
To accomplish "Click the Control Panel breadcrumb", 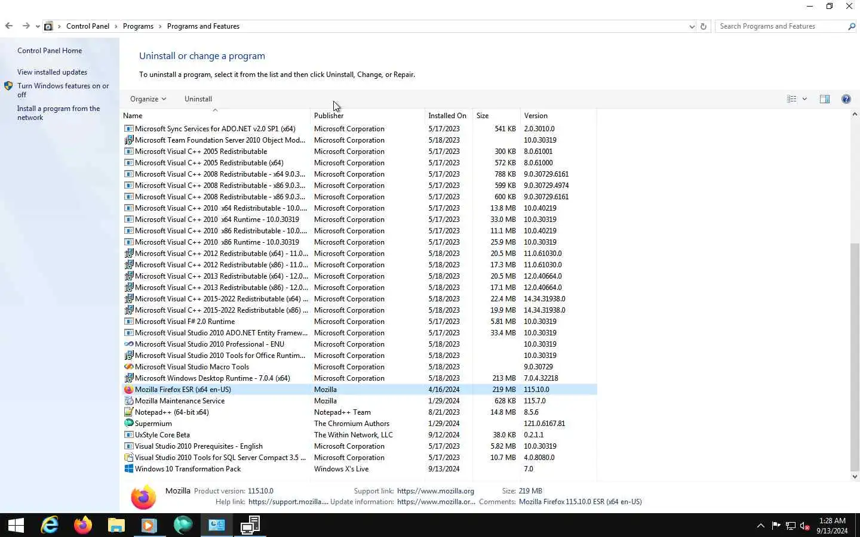I will [88, 26].
